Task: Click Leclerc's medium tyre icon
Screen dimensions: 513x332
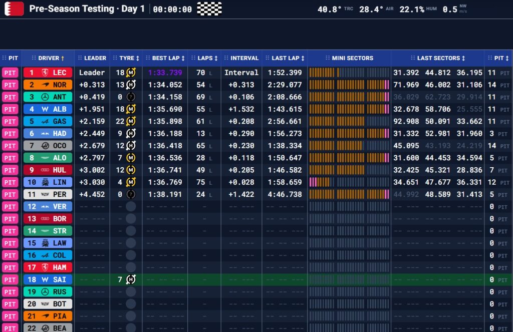Action: 131,73
